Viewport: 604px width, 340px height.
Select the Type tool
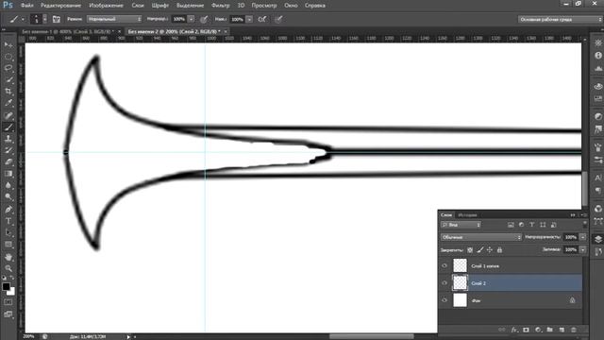point(8,221)
